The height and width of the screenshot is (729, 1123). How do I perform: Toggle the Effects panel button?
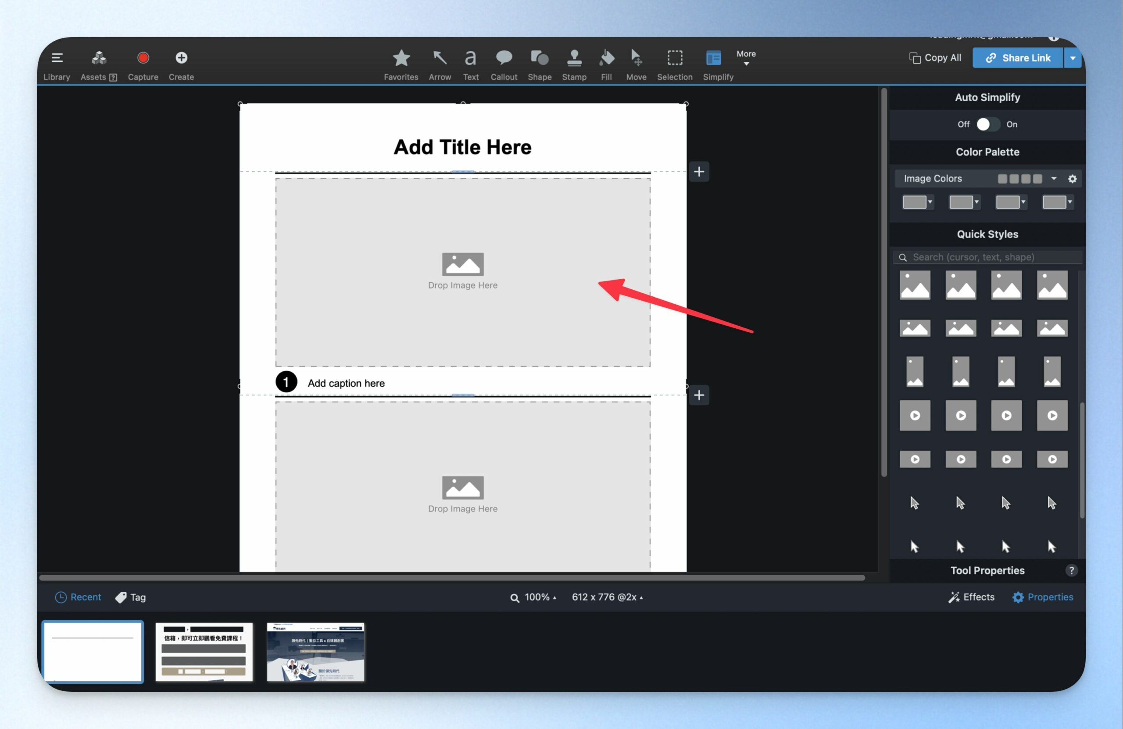(x=971, y=597)
